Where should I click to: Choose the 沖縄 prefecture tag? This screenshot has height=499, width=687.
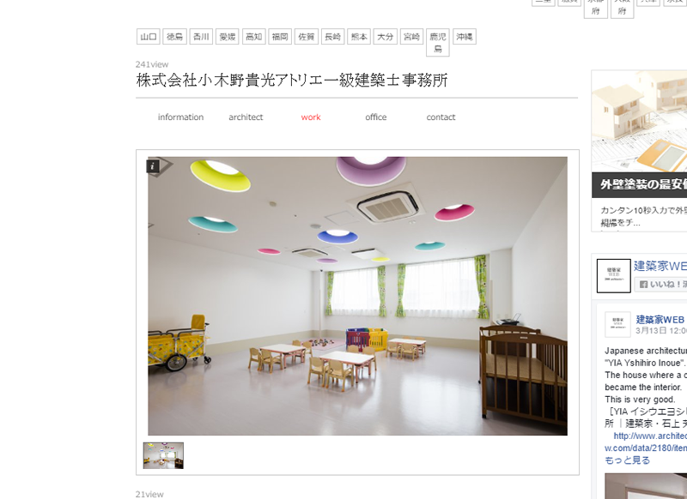click(465, 37)
